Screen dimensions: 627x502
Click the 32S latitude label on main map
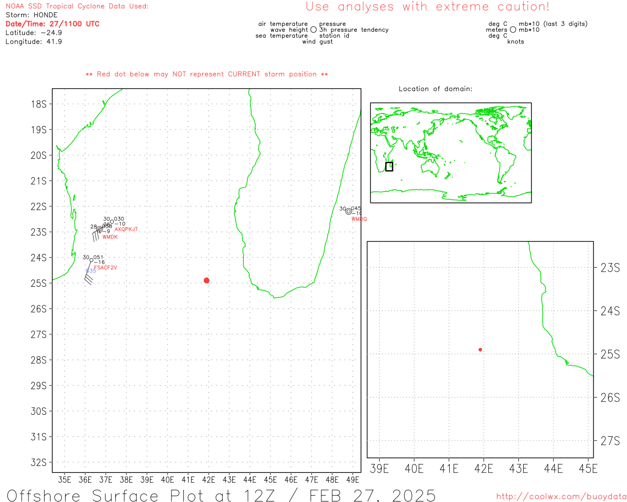point(39,462)
